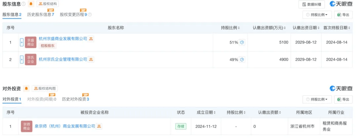Expand the row for 杭州宗氏企业管理有限公司
357x140 pixels.
[22, 59]
